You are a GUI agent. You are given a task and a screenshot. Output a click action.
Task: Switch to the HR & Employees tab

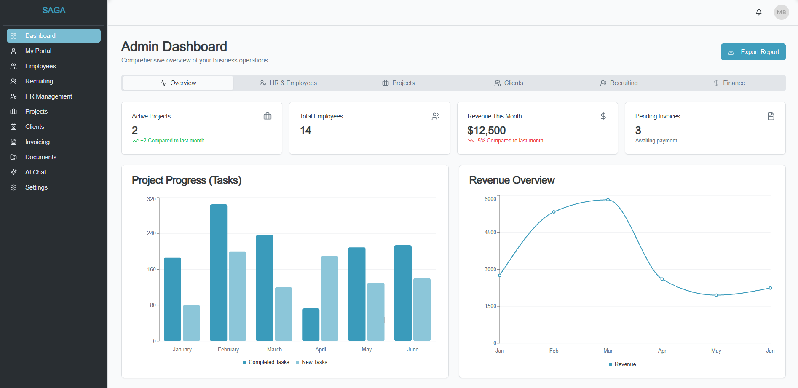coord(288,83)
